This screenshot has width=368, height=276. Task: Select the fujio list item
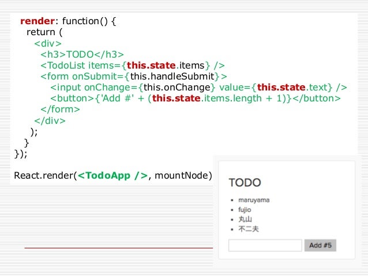(245, 210)
